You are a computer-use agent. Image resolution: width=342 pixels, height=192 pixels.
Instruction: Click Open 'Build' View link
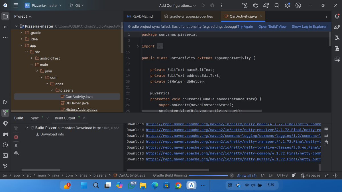(x=272, y=26)
